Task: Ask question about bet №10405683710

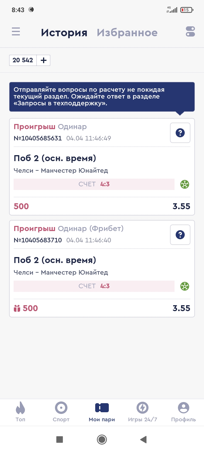Action: click(x=180, y=235)
